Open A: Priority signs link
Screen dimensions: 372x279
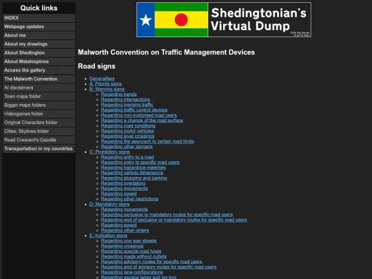click(x=105, y=84)
